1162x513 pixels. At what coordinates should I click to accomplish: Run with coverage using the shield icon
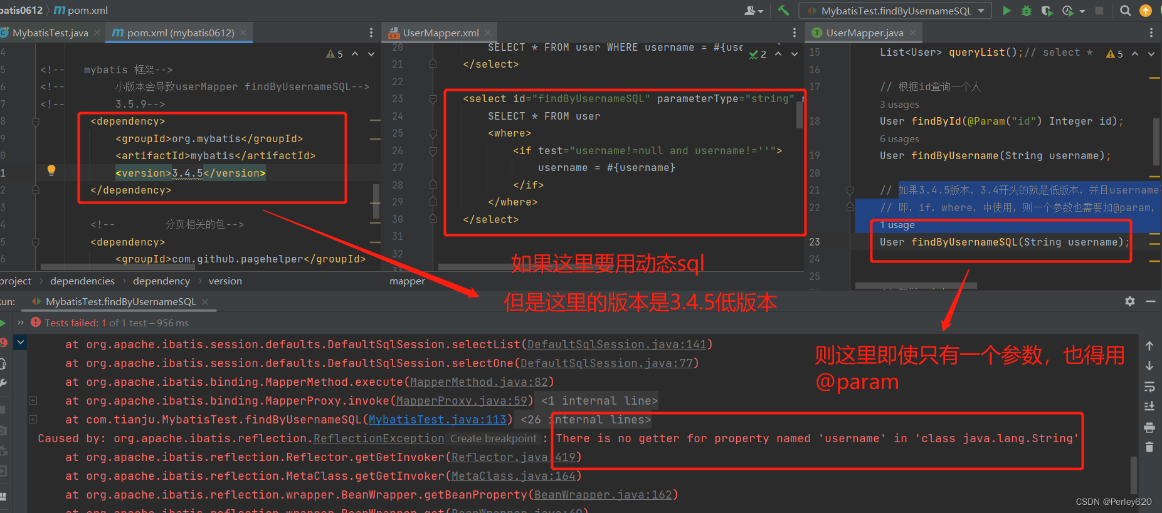pyautogui.click(x=1047, y=11)
